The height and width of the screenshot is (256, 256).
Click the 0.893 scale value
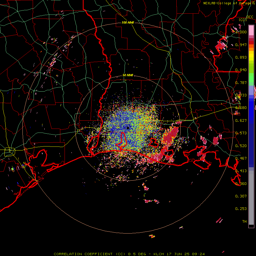pos(241,57)
